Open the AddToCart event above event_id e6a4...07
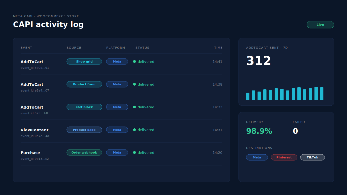The width and height of the screenshot is (347, 195). [32, 84]
